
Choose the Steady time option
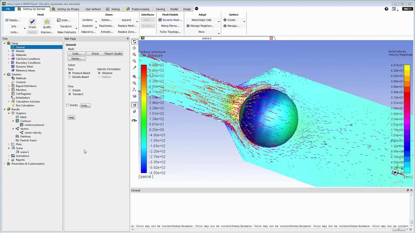(x=70, y=90)
